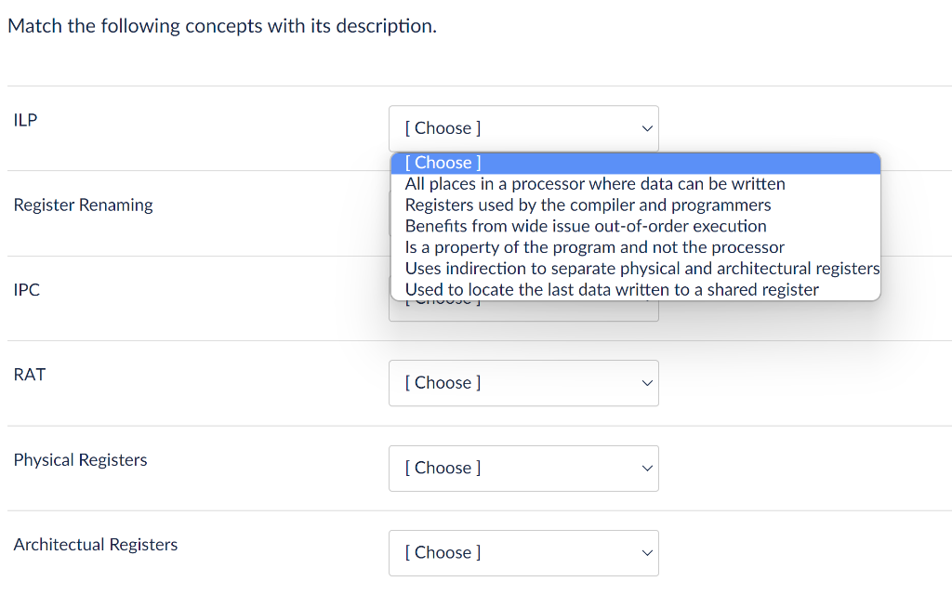Expand the Physical Registers dropdown
952x608 pixels.
(x=523, y=469)
